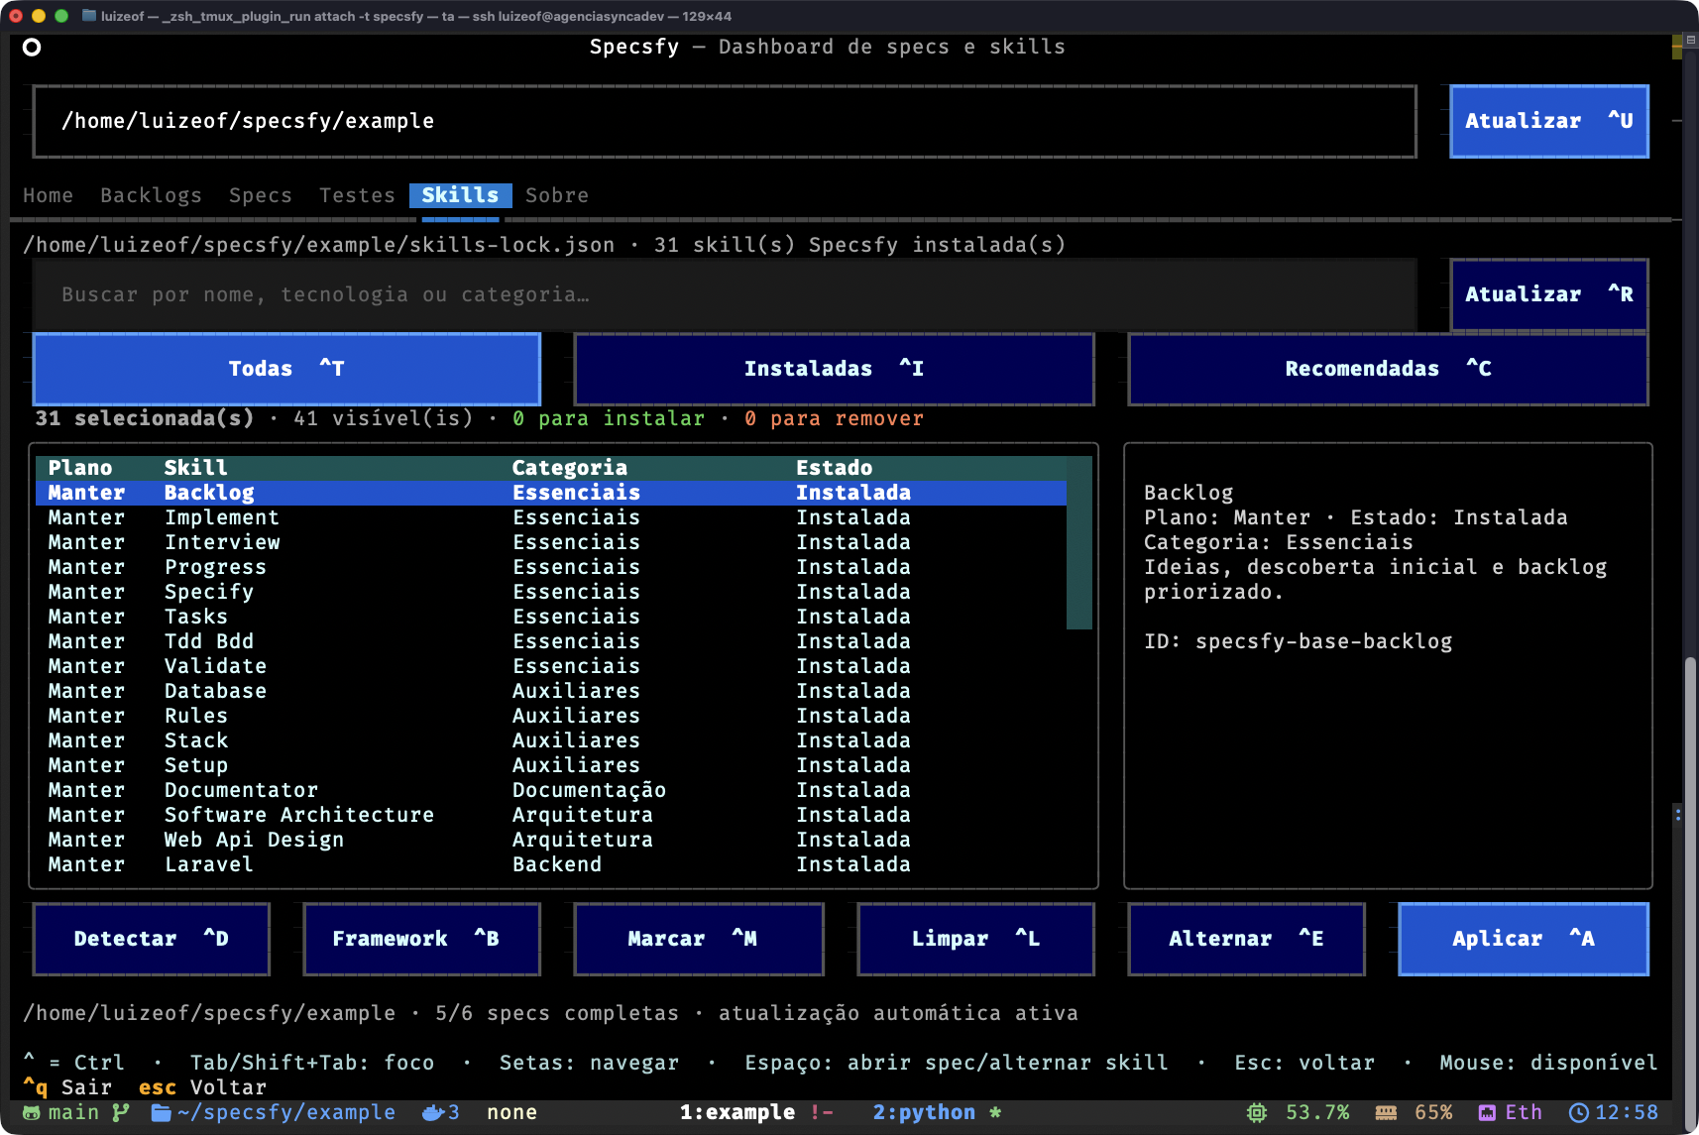Click the skills-lock.json path line

(x=544, y=245)
